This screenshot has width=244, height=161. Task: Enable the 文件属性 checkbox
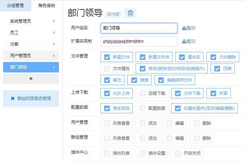(x=107, y=69)
